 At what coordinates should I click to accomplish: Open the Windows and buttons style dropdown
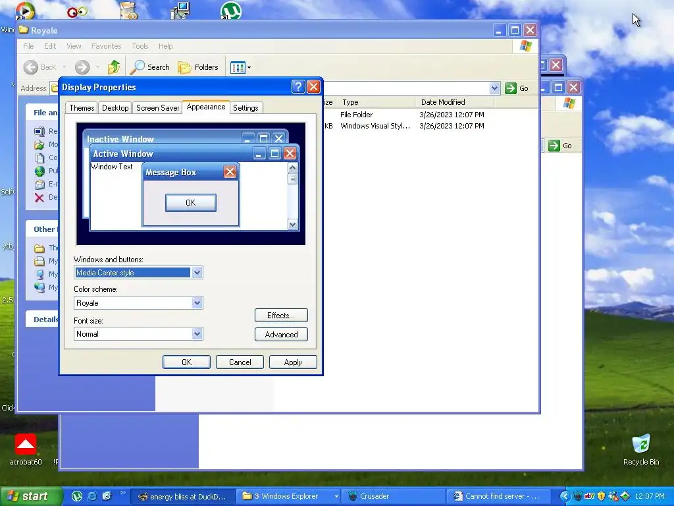point(197,272)
